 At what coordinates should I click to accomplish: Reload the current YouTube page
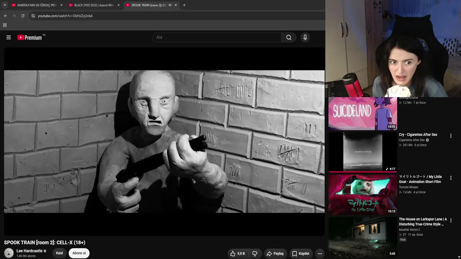tap(23, 16)
